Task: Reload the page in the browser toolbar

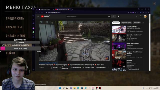Action: 42,12
